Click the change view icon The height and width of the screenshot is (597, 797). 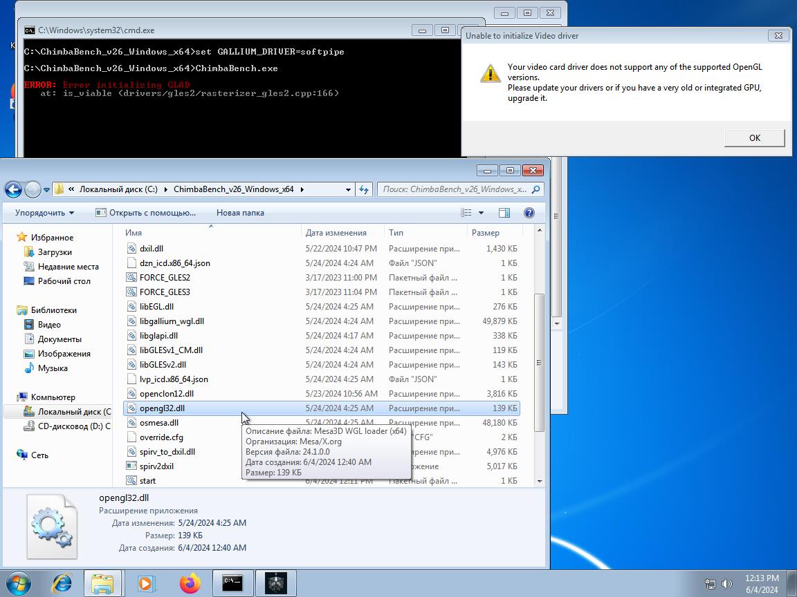tap(466, 213)
